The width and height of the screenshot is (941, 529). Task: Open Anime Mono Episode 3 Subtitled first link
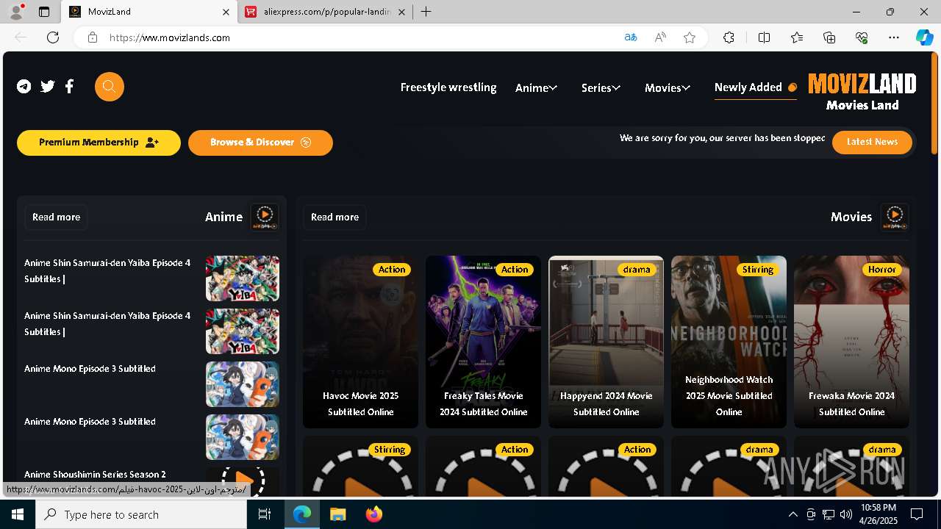[x=90, y=369]
